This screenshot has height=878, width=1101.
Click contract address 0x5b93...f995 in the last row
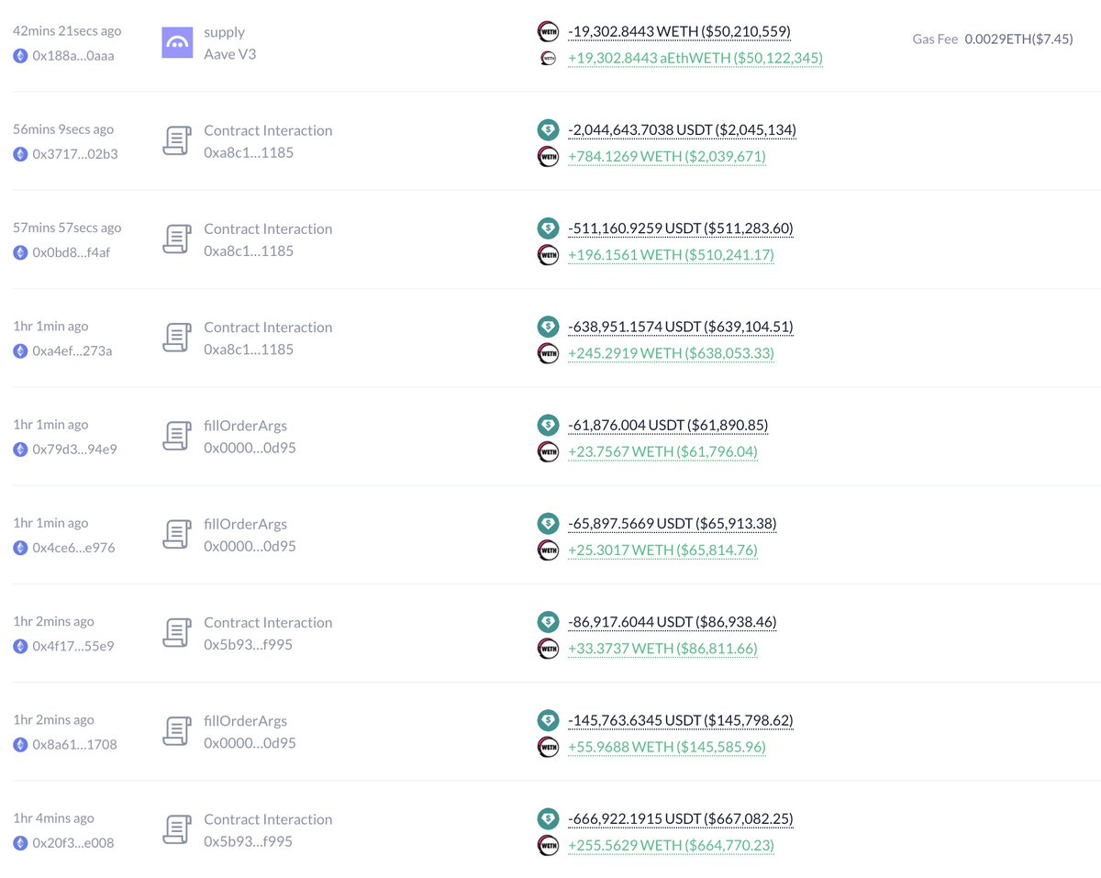pos(248,841)
